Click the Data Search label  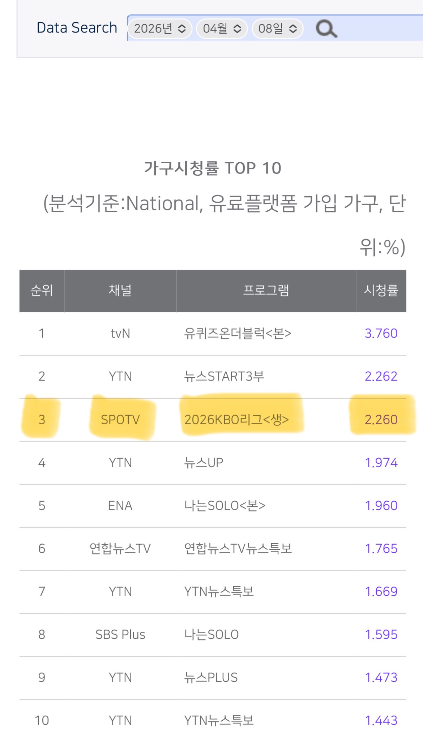coord(77,28)
